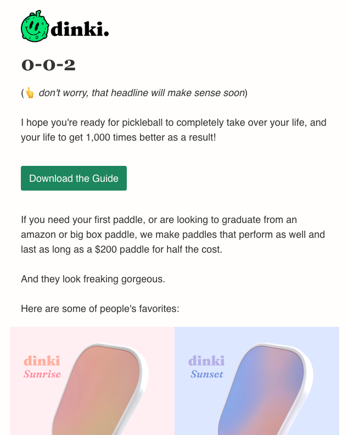The image size is (348, 435).
Task: Open the dinki Sunrise paddle image
Action: pyautogui.click(x=92, y=381)
